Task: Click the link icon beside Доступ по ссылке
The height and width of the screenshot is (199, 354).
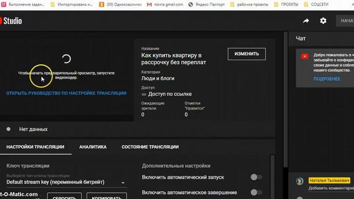Action: click(x=144, y=95)
